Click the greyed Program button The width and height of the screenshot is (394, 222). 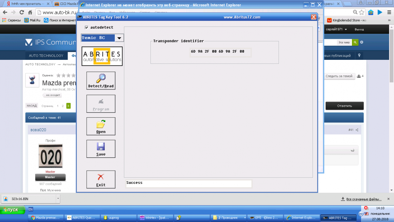[101, 104]
